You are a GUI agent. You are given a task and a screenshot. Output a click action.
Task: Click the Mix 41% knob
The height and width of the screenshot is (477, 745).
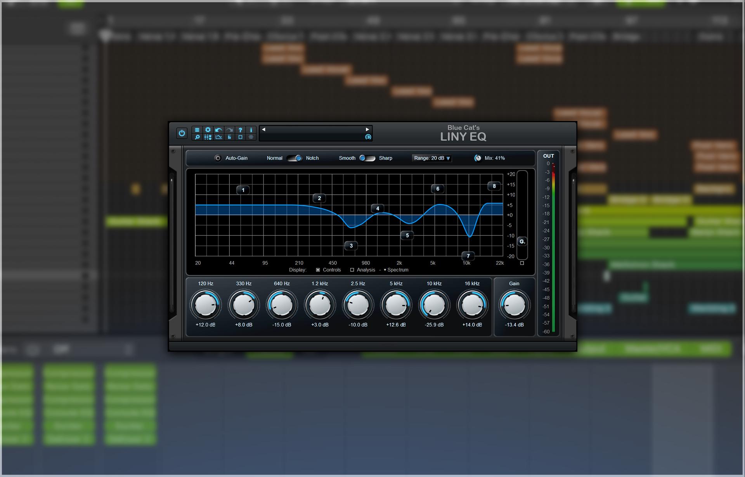pos(478,158)
